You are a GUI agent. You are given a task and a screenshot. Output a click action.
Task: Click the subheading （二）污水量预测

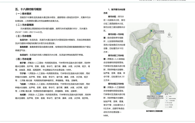click(x=24, y=25)
